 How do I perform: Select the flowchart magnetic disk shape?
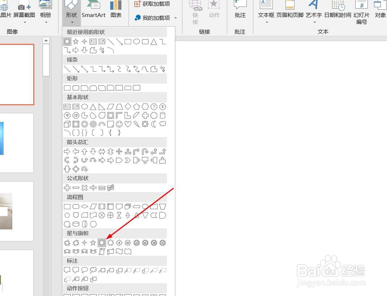coord(76,224)
